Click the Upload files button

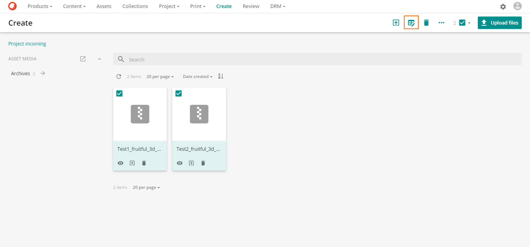[x=499, y=23]
